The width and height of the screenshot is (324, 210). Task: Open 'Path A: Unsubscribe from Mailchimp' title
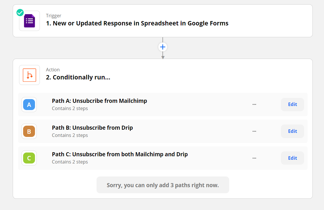[99, 101]
